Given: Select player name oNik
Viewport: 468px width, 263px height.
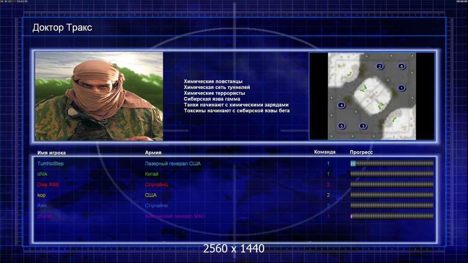Looking at the screenshot, I should [x=43, y=174].
